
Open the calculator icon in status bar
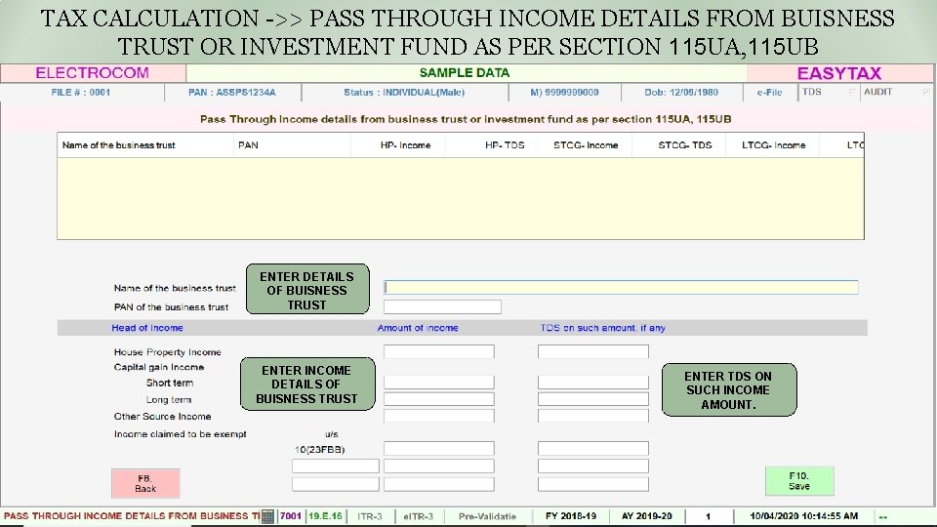coord(267,516)
